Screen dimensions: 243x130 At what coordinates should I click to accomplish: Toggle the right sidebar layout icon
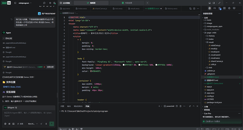click(x=214, y=3)
